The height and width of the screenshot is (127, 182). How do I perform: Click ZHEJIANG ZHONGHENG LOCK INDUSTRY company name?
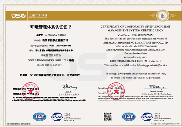[136, 43]
